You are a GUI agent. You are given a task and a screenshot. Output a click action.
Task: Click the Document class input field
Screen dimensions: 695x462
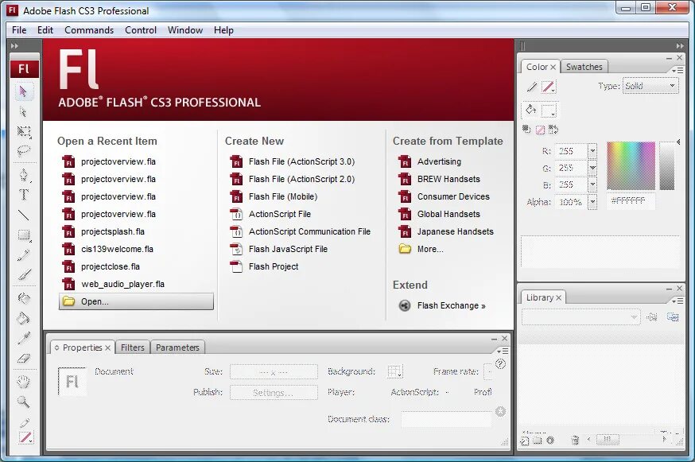[x=446, y=419]
